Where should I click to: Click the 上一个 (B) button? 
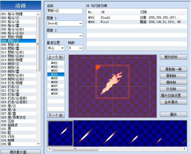pyautogui.click(x=56, y=57)
